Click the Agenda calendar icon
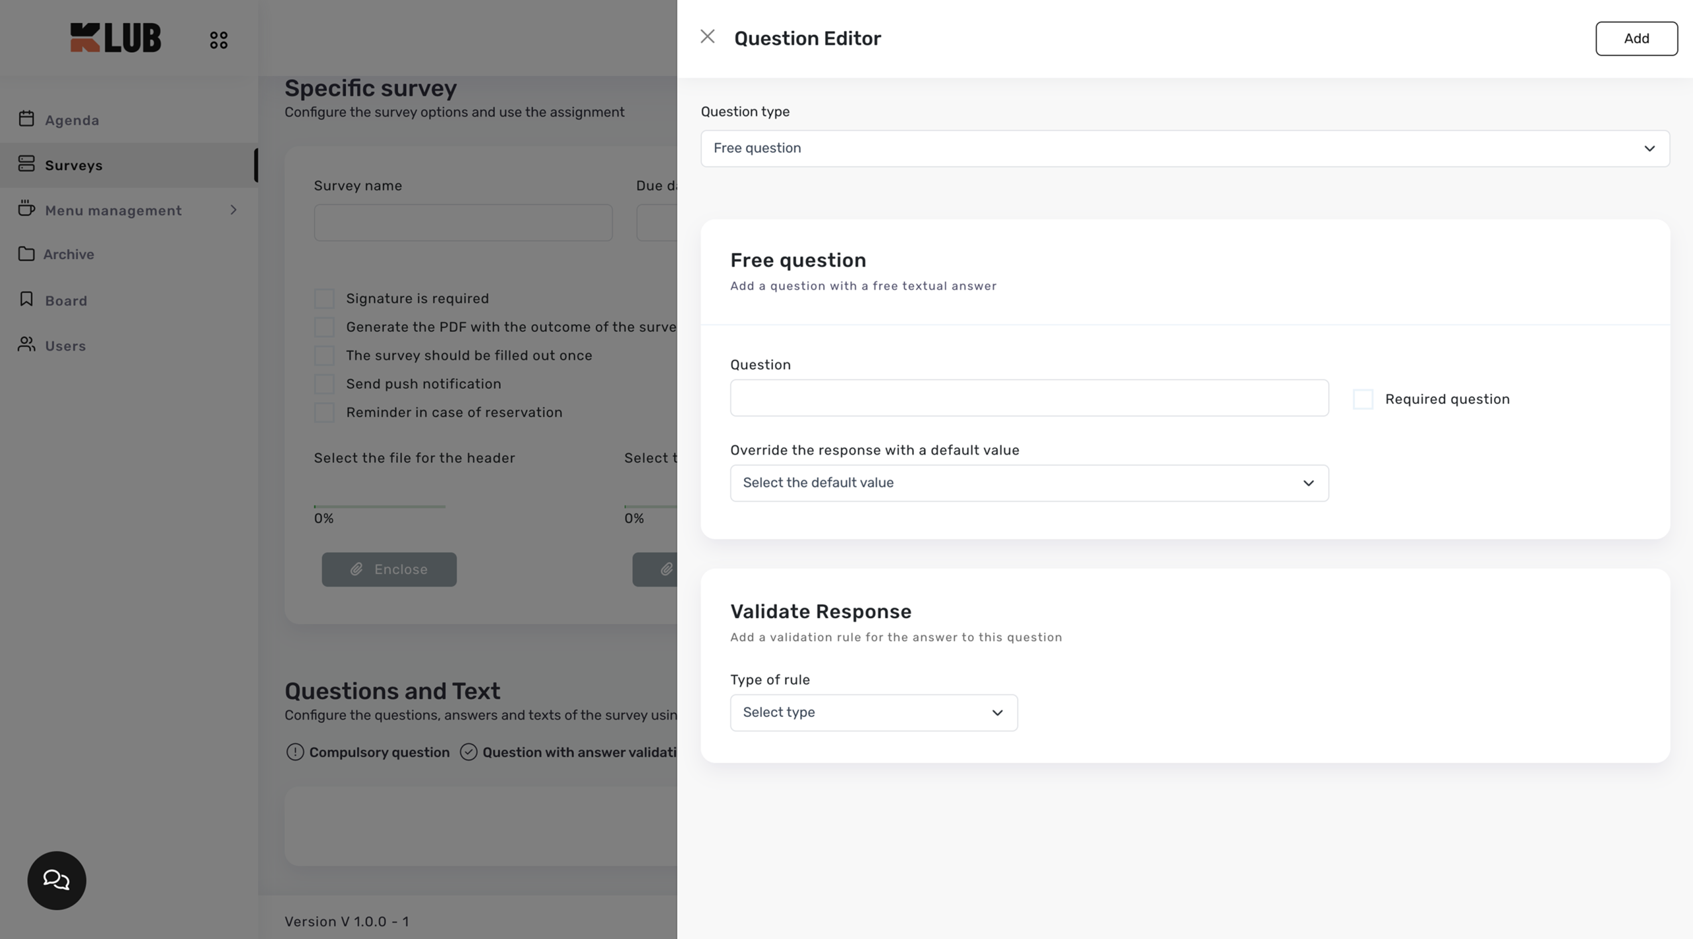1693x939 pixels. click(x=26, y=119)
